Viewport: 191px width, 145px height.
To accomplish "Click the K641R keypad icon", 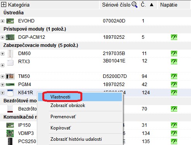I will tap(10, 93).
